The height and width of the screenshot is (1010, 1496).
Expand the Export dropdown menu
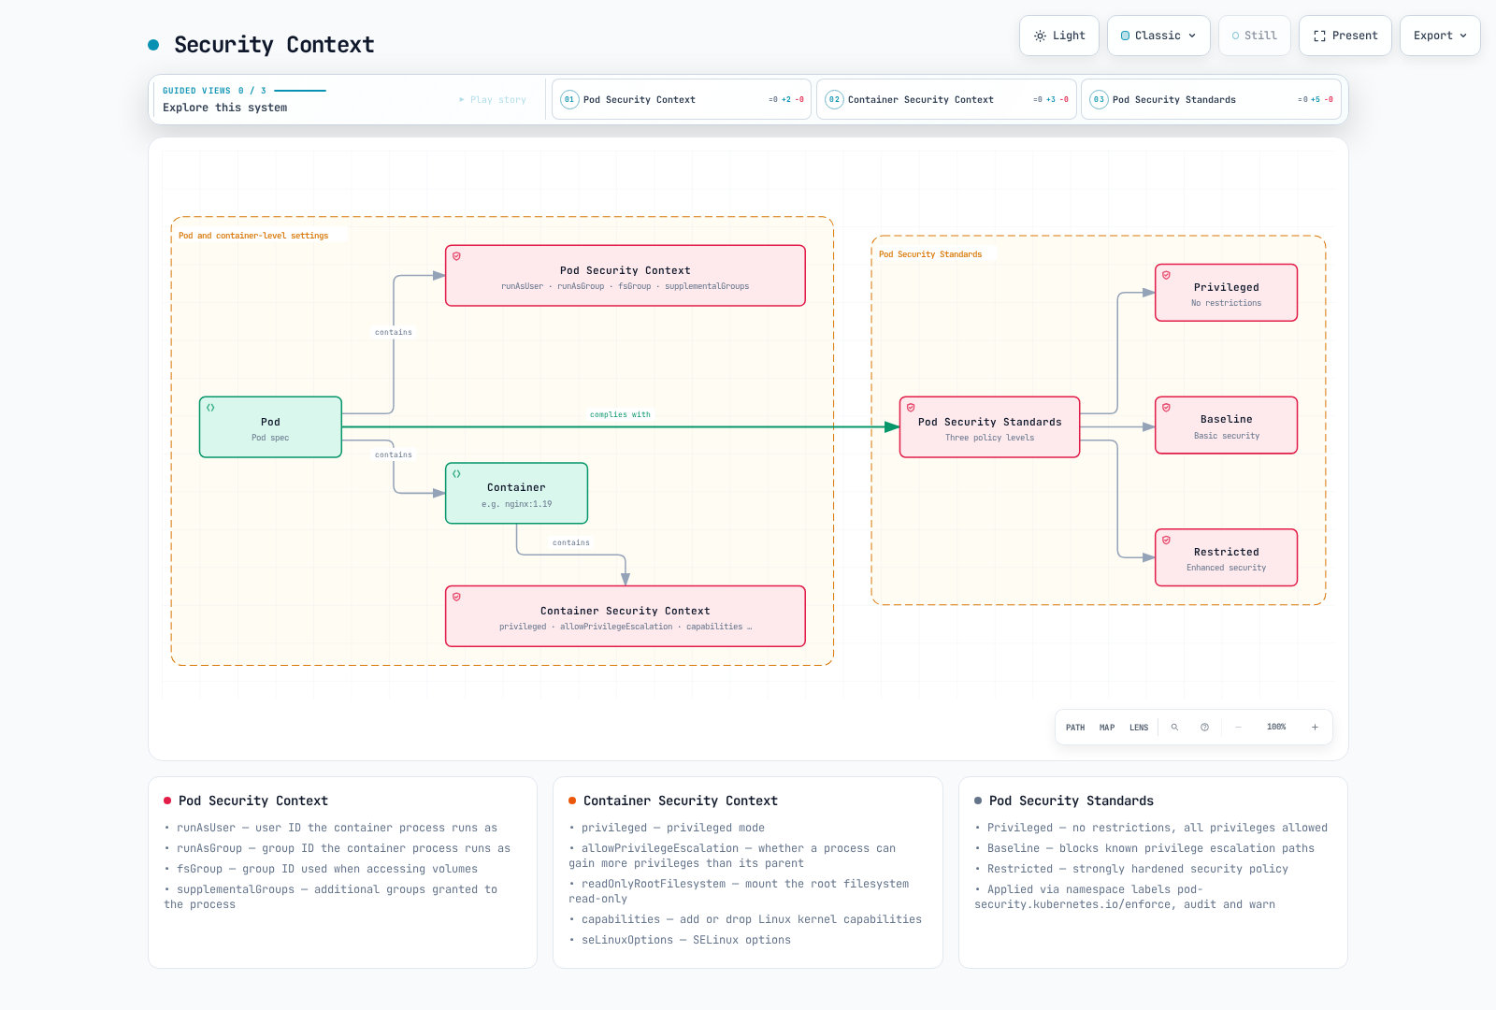[1440, 36]
